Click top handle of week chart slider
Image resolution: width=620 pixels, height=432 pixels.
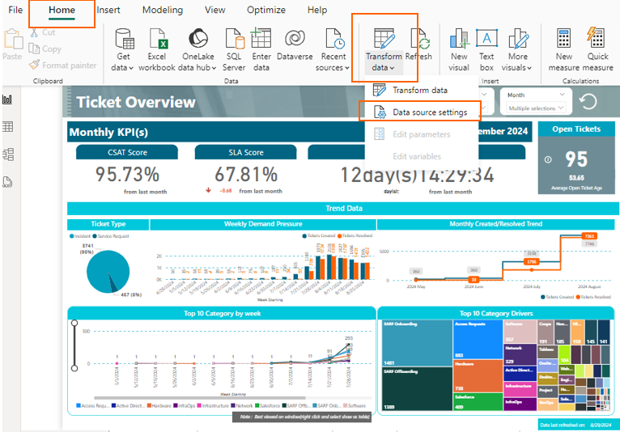pos(75,324)
